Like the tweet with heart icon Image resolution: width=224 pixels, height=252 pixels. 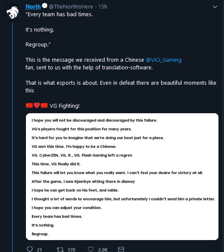point(91,249)
